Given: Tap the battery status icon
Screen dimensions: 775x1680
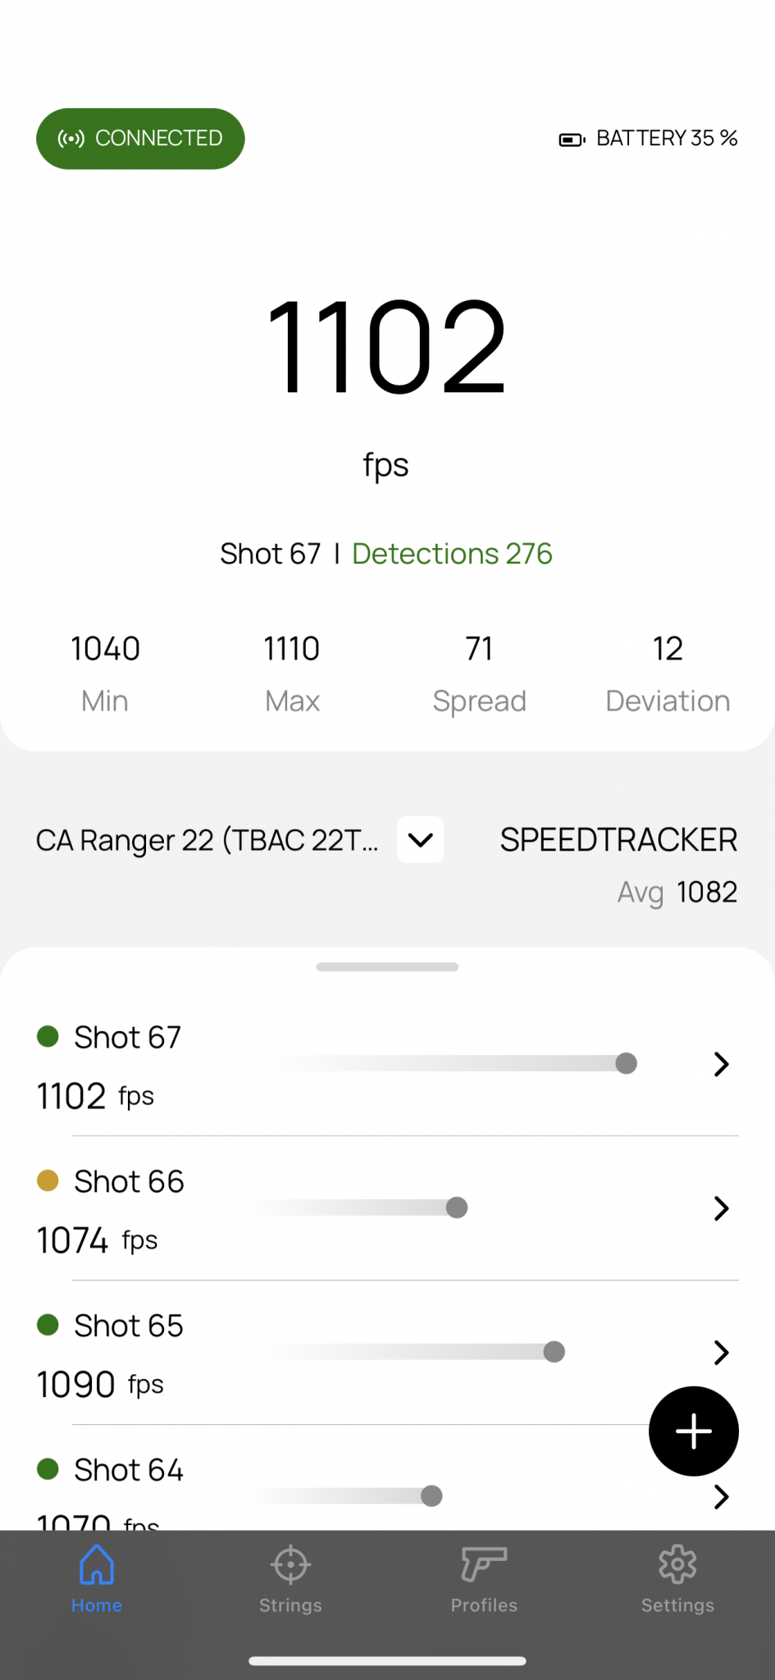Looking at the screenshot, I should 572,139.
